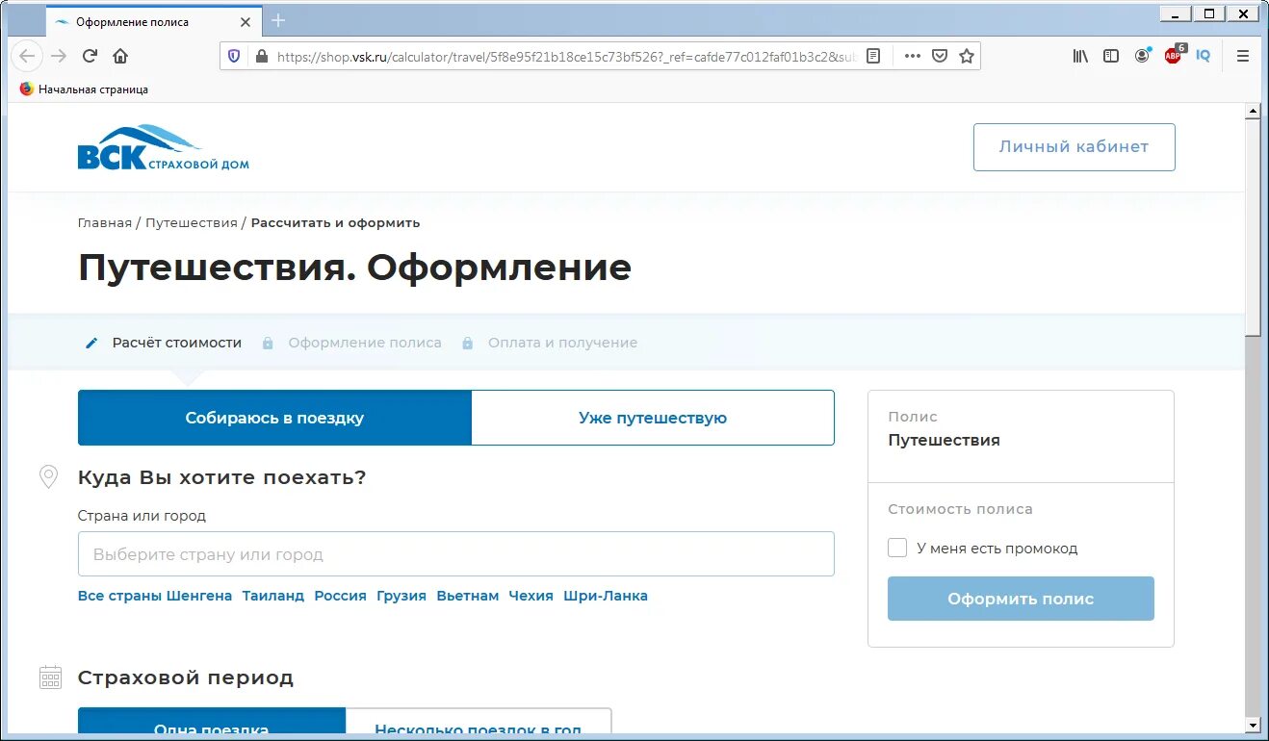Viewport: 1269px width, 741px height.
Task: Click the calendar icon by Страховой период
Action: point(50,677)
